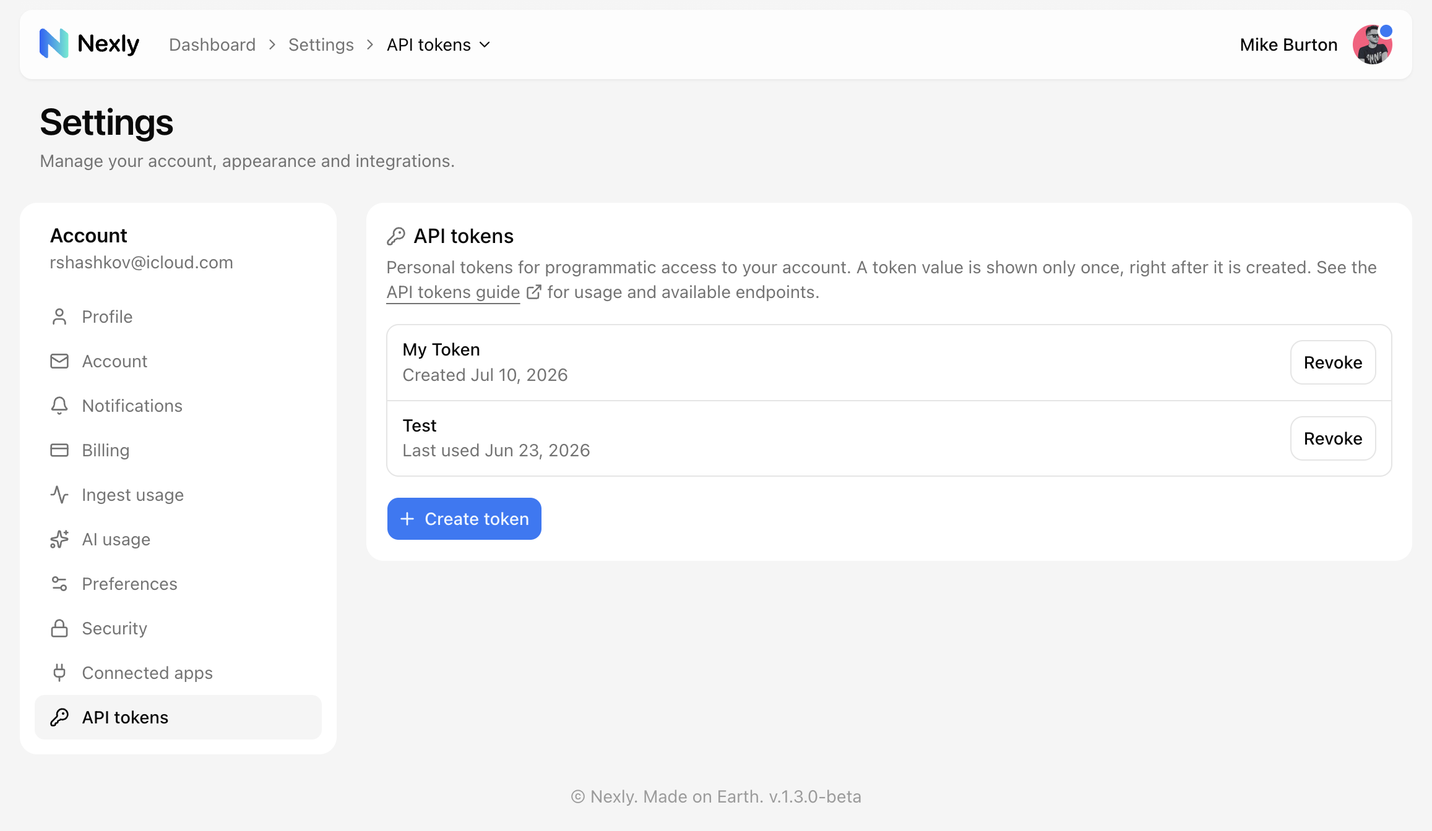Viewport: 1432px width, 831px height.
Task: Click the Account envelope icon
Action: [59, 361]
